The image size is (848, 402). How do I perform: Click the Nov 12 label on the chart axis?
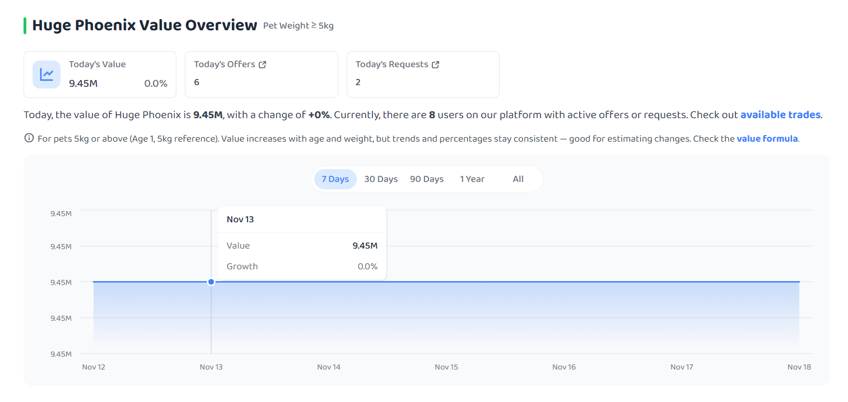94,367
